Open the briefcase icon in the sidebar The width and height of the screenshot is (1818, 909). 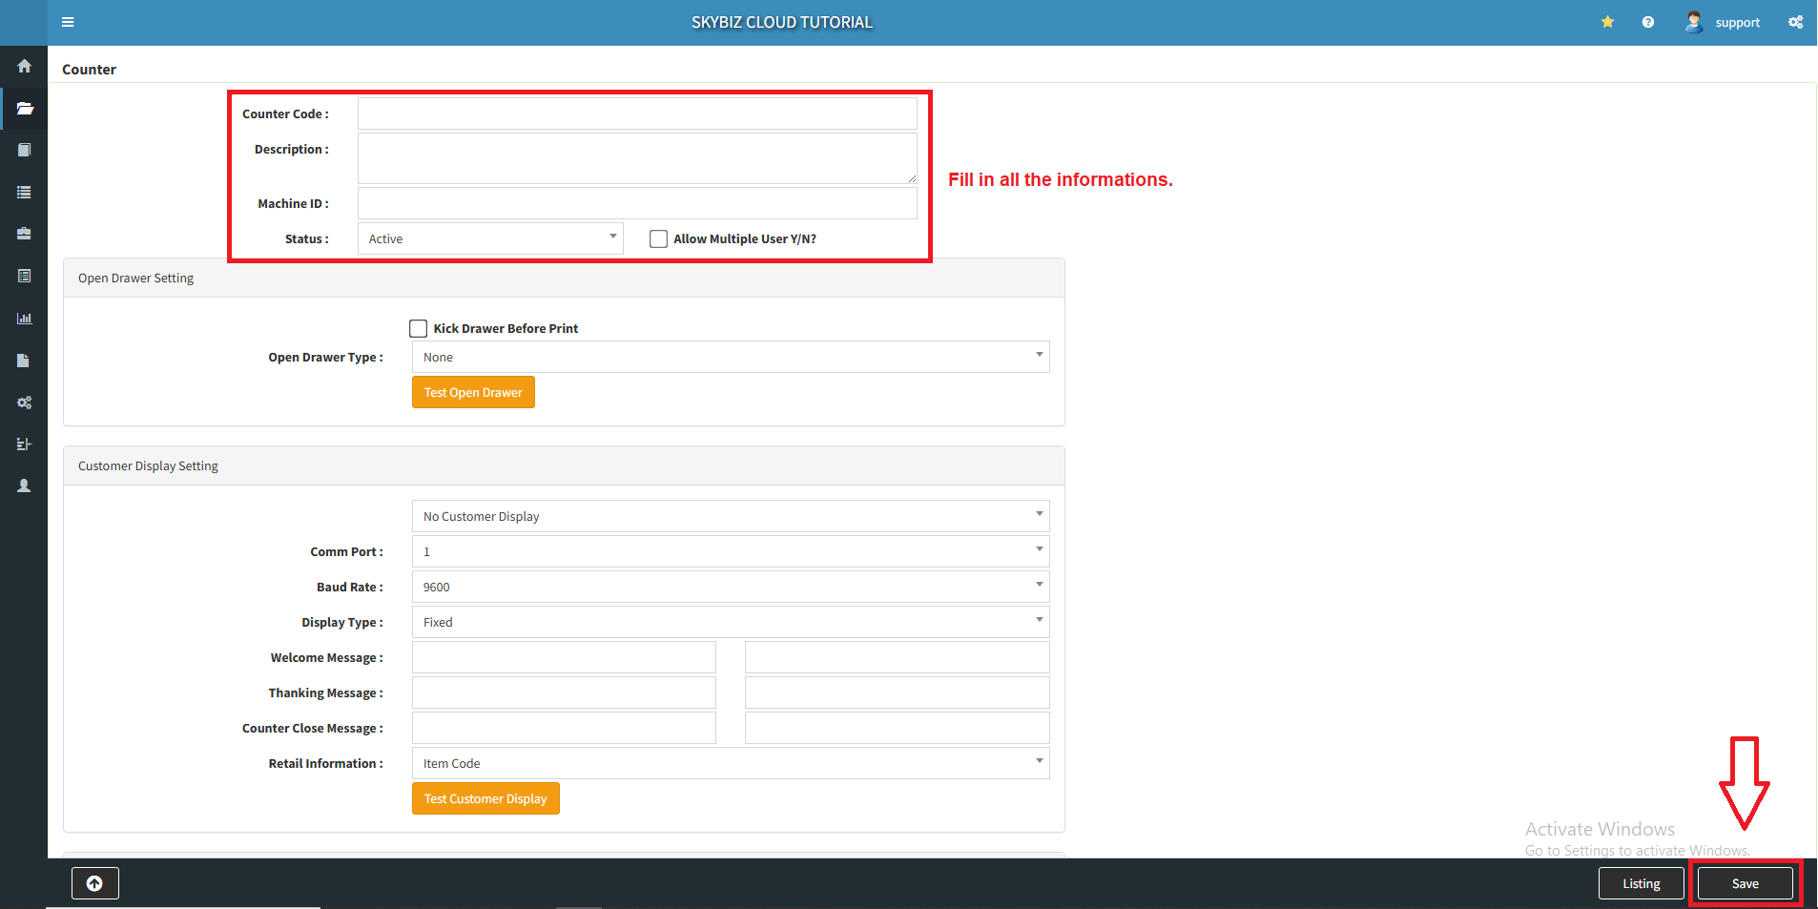click(x=24, y=234)
